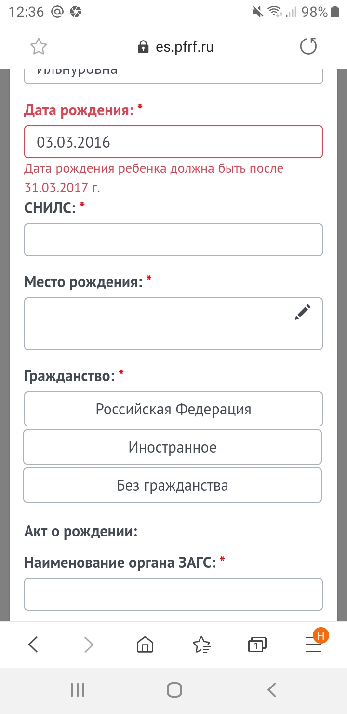
Task: Tap the pencil edit icon in birthplace field
Action: click(x=303, y=313)
